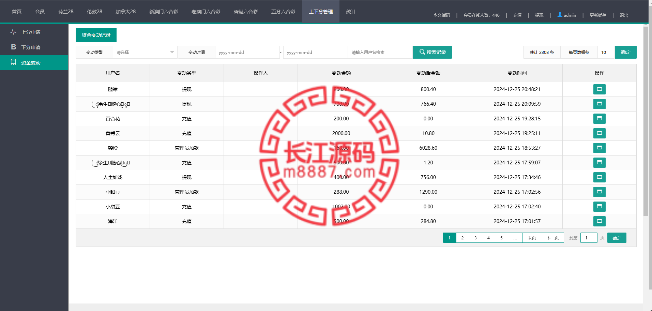Open the 香港六合彩 menu
This screenshot has height=311, width=652.
[x=246, y=12]
